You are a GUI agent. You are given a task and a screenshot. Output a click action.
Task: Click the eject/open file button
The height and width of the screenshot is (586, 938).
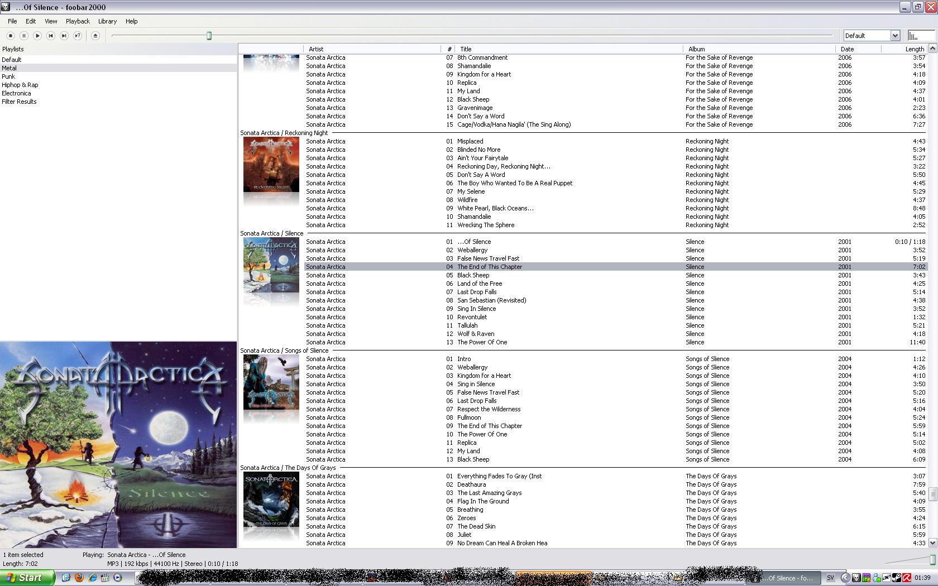tap(95, 36)
